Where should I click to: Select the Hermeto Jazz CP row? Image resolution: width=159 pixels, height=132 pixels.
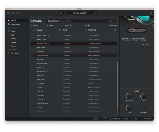tap(74, 44)
